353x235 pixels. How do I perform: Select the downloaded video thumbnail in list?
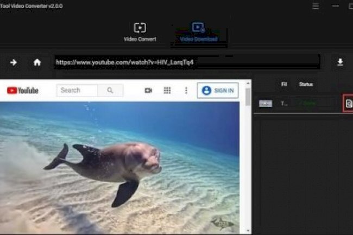(x=266, y=103)
